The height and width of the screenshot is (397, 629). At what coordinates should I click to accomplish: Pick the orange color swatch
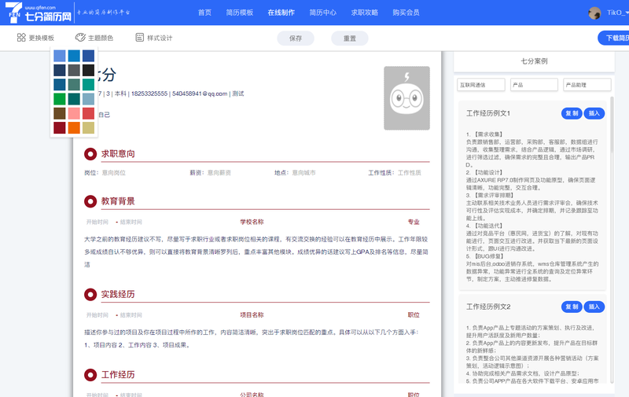tap(74, 128)
